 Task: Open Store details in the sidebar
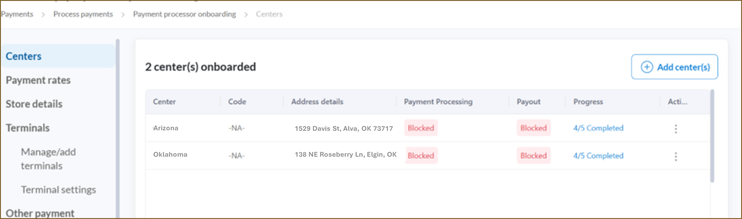pyautogui.click(x=33, y=104)
